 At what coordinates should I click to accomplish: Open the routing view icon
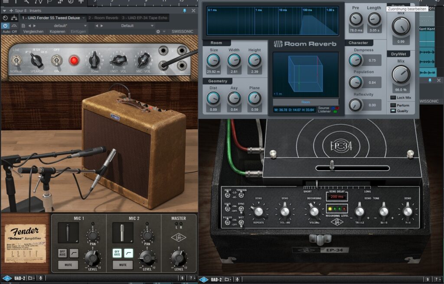pyautogui.click(x=14, y=18)
